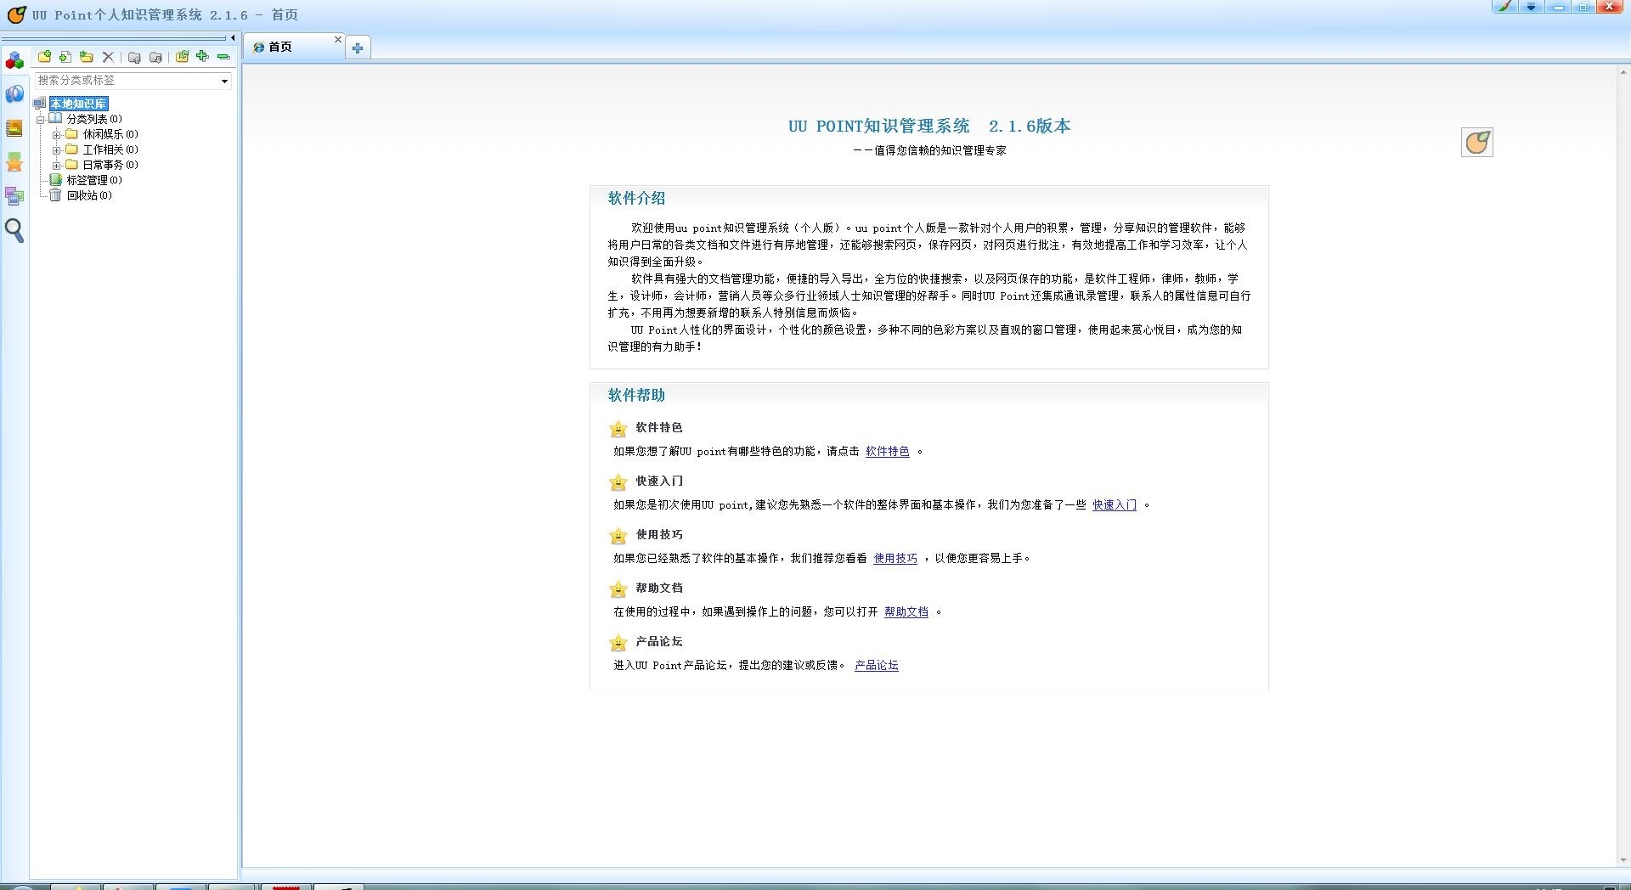This screenshot has width=1631, height=890.
Task: Open the 快速入门 link
Action: coord(1114,505)
